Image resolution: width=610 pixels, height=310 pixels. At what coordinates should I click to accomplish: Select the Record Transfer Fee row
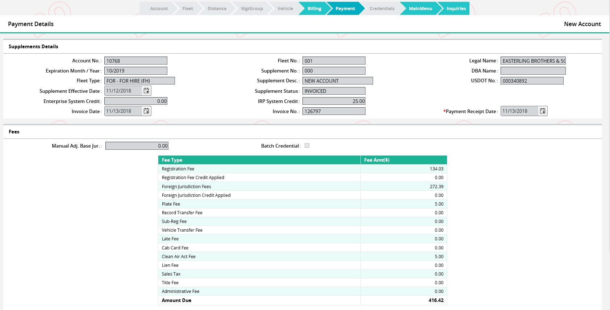point(302,213)
